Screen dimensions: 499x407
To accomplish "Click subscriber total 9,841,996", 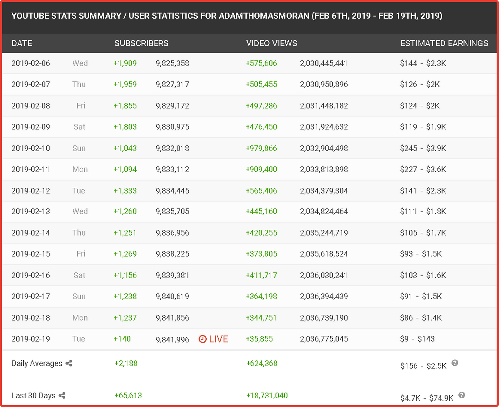I will 172,340.
